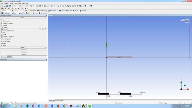Open the View menu

23,3
